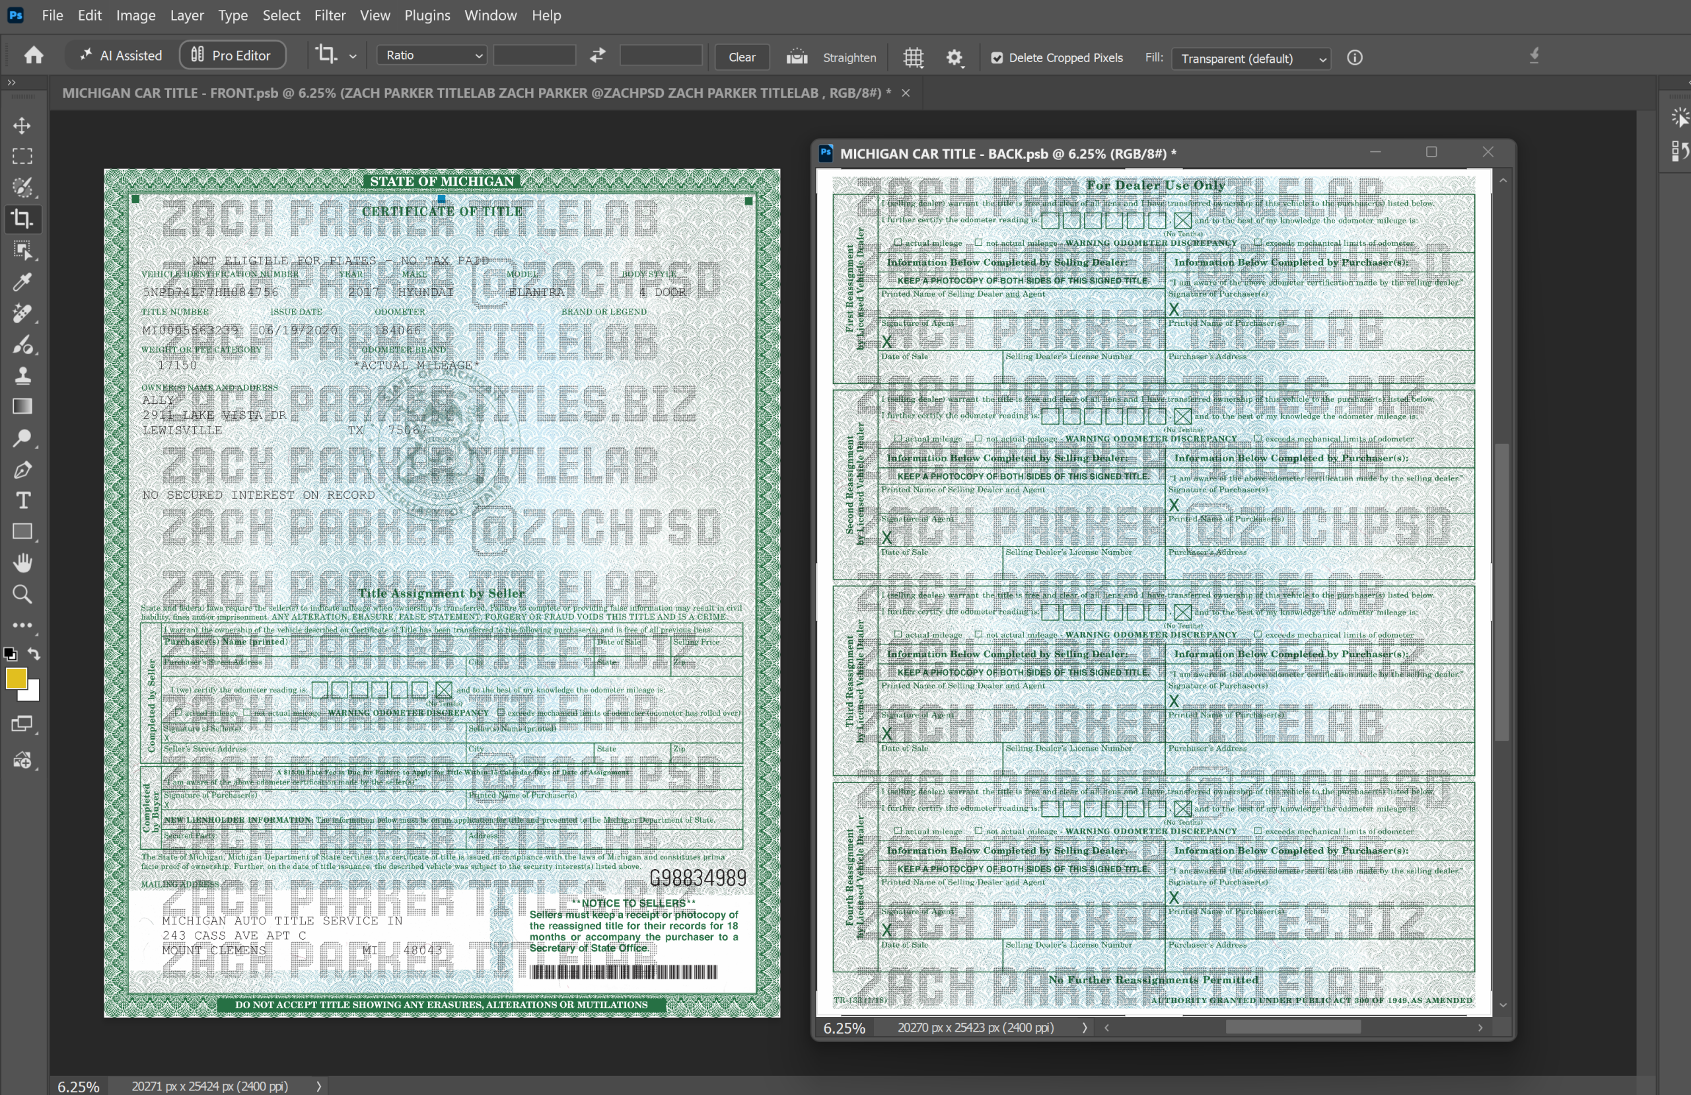
Task: Select the Eyedropper tool
Action: click(22, 282)
